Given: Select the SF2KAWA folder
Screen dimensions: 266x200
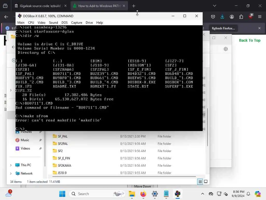Looking at the screenshot, I should click(x=64, y=165).
